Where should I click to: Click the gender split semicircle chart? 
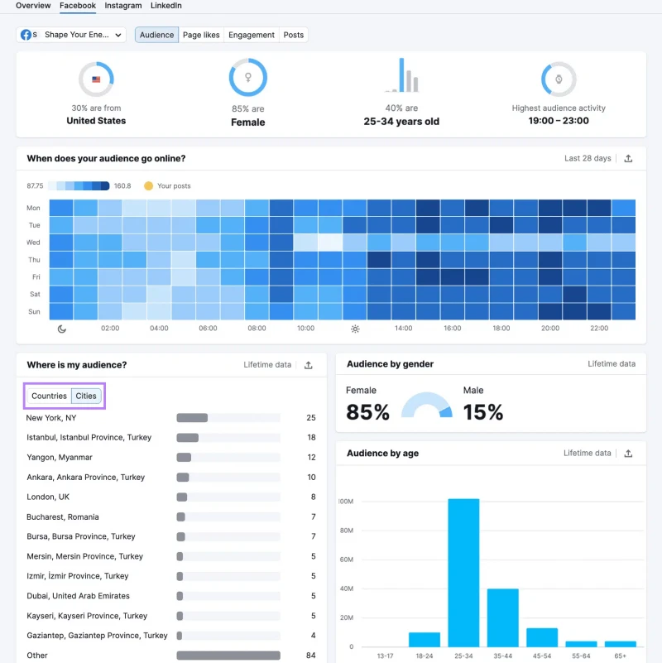(426, 405)
